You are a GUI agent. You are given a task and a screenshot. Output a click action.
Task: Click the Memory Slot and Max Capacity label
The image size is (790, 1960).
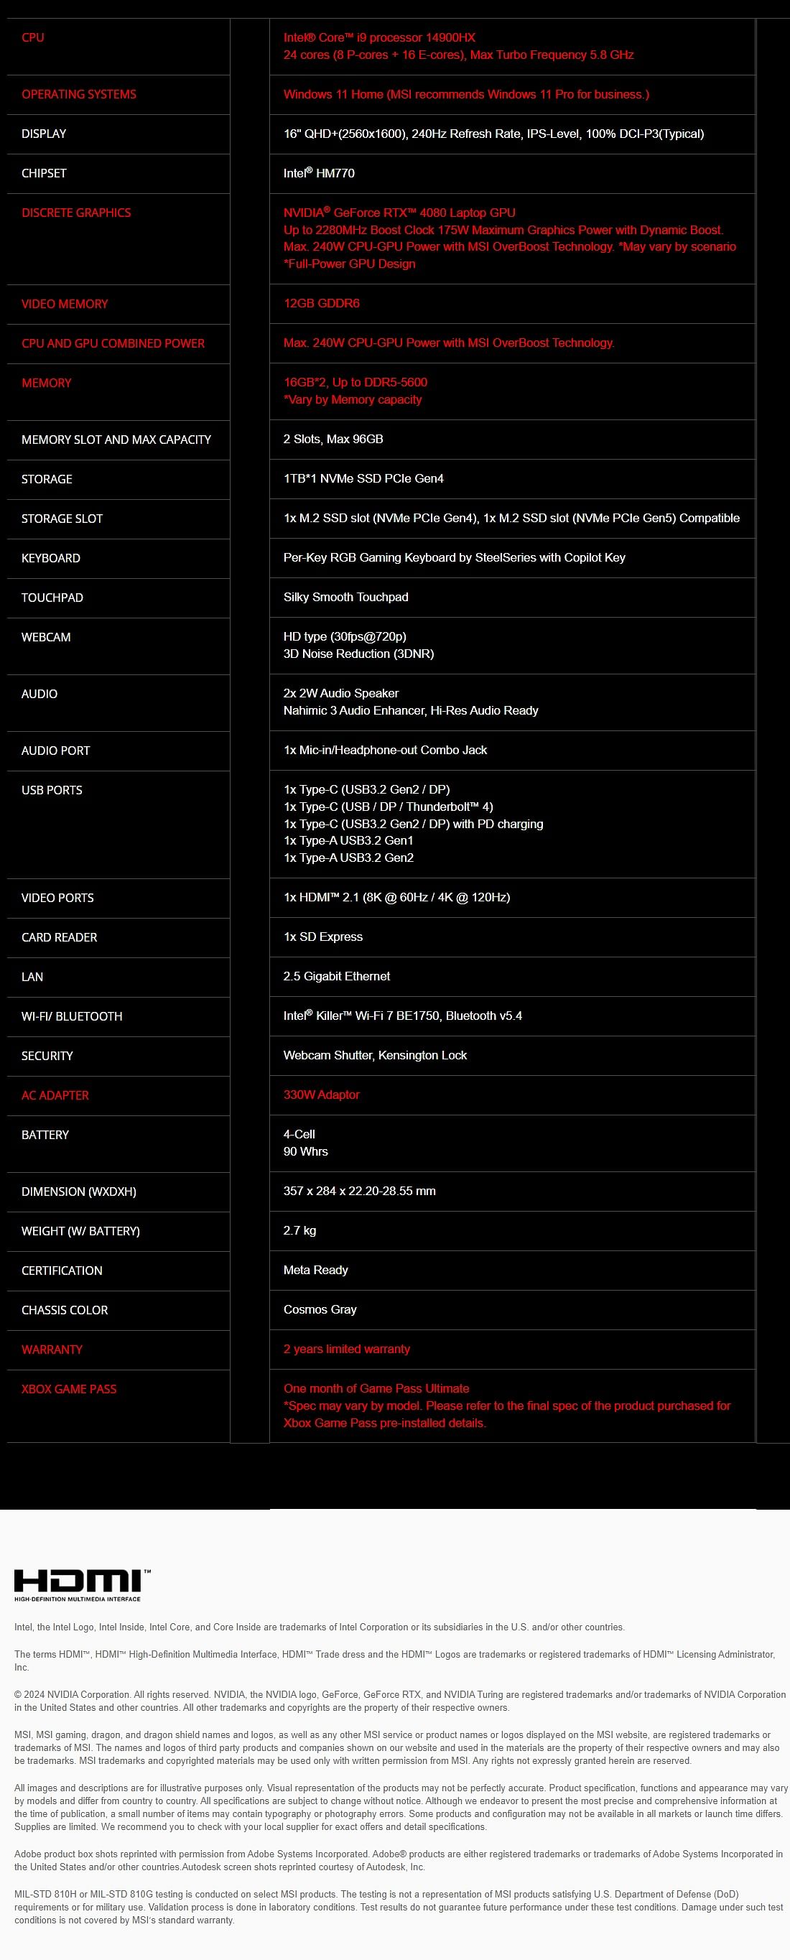[x=116, y=440]
